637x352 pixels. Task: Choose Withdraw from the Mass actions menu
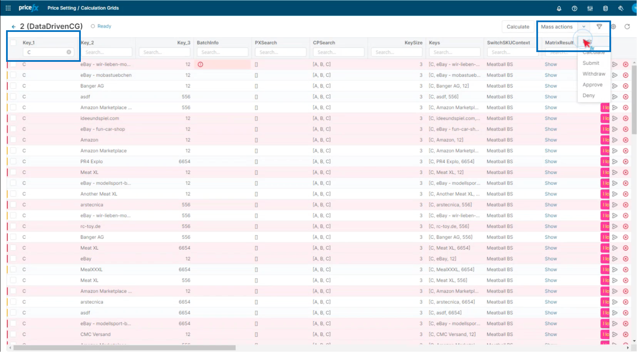pos(594,74)
